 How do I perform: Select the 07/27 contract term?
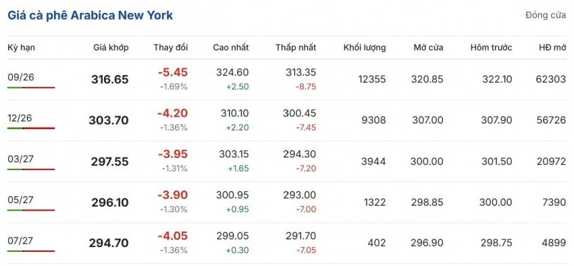[20, 241]
